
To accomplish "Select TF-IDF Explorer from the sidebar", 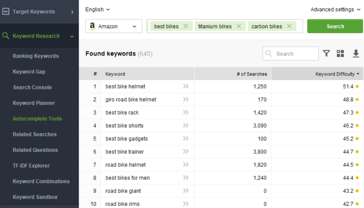I will pyautogui.click(x=31, y=166).
